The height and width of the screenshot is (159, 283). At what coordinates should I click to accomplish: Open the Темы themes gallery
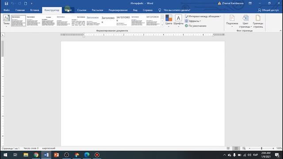click(6, 21)
